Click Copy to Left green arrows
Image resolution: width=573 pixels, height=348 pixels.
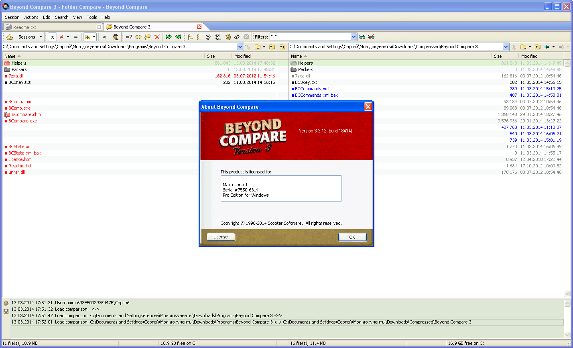[178, 37]
